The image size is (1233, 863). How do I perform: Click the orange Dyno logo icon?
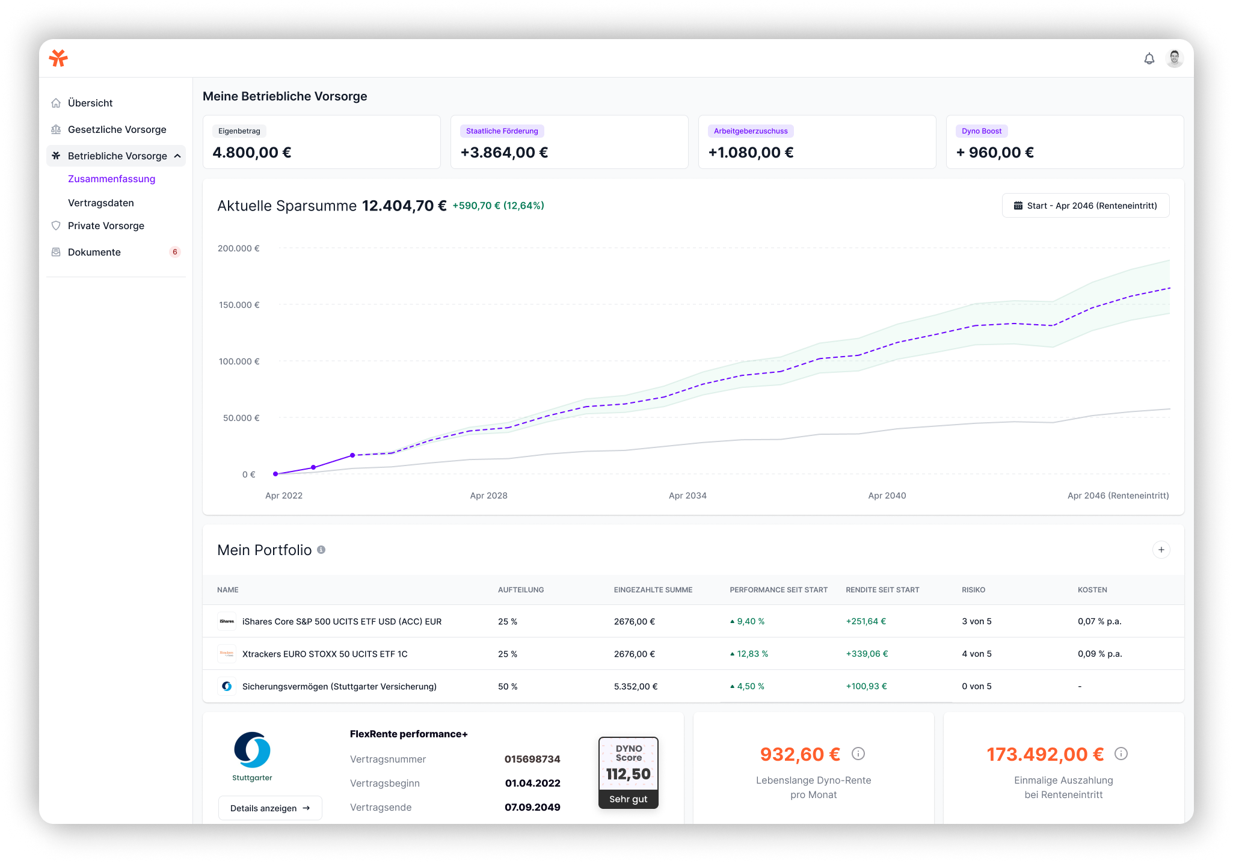tap(58, 58)
